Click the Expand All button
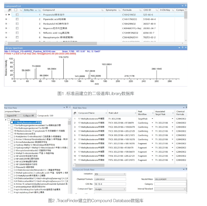 pos(12,115)
